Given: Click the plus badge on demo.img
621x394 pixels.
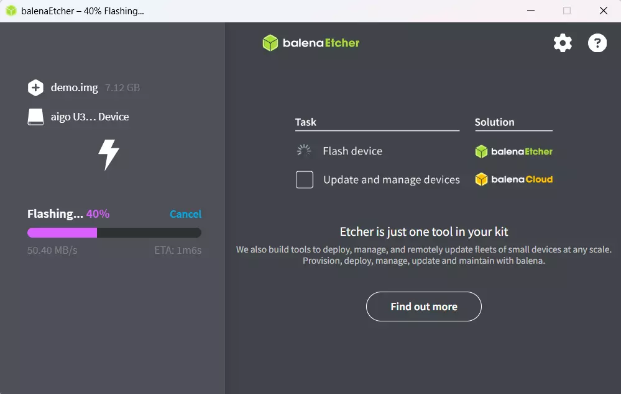Looking at the screenshot, I should 35,87.
